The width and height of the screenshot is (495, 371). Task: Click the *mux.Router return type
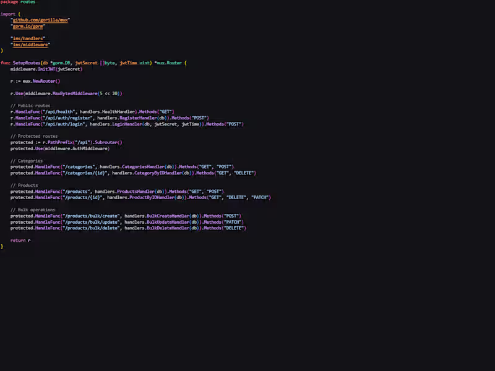[168, 63]
